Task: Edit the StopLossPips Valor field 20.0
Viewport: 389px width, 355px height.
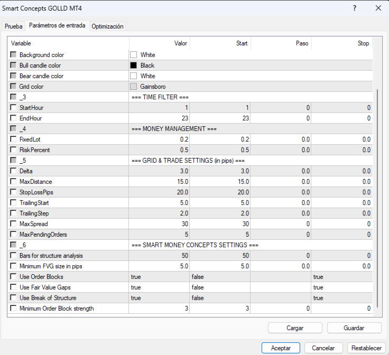Action: 159,192
